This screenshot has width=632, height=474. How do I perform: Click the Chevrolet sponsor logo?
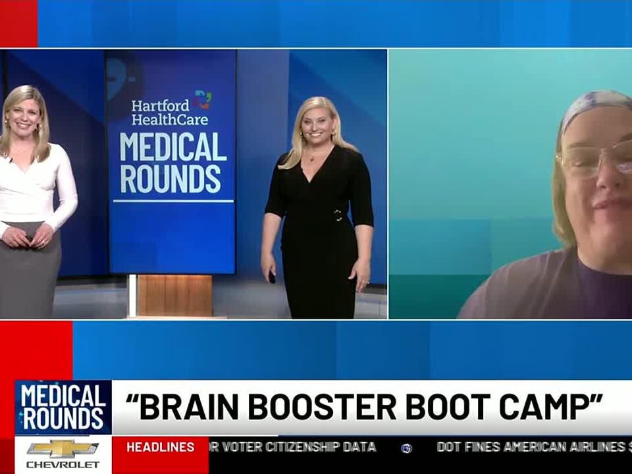coord(63,454)
